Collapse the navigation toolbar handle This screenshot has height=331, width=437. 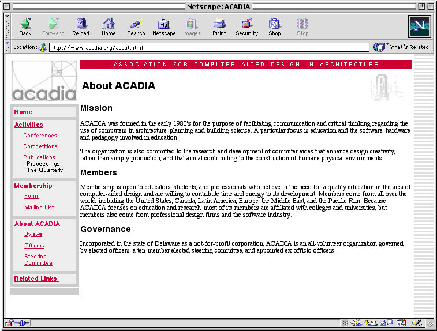[8, 27]
